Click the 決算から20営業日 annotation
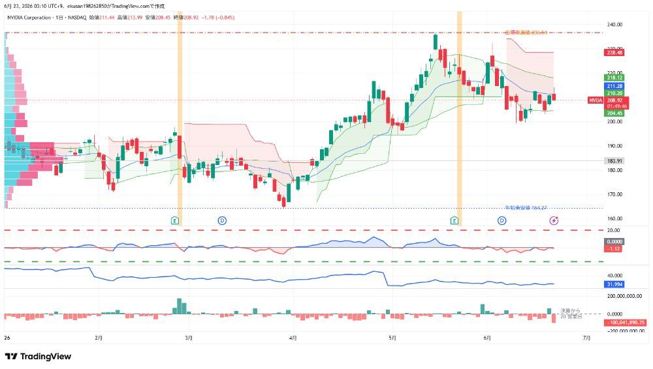653x369 pixels. 571,314
